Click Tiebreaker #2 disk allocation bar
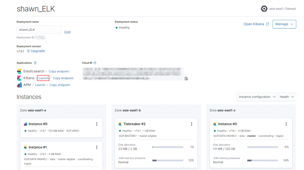The height and width of the screenshot is (170, 304). pos(168,147)
